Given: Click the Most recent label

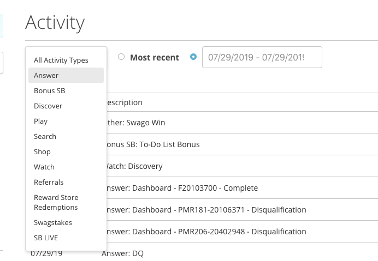Looking at the screenshot, I should pos(154,57).
